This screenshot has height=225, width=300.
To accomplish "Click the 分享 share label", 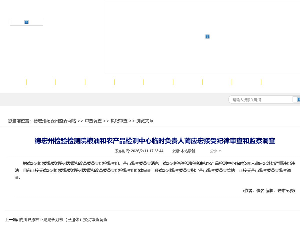I will coord(214,151).
